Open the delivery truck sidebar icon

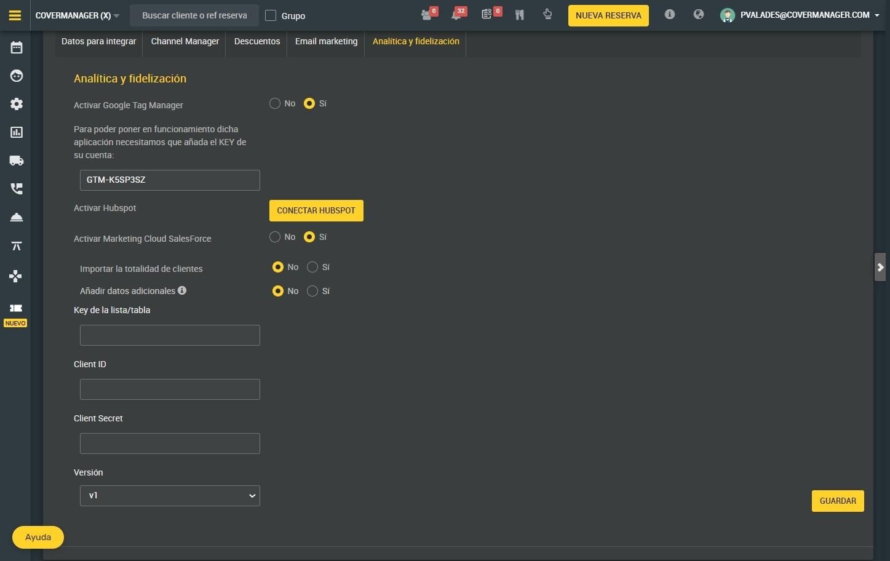(17, 161)
